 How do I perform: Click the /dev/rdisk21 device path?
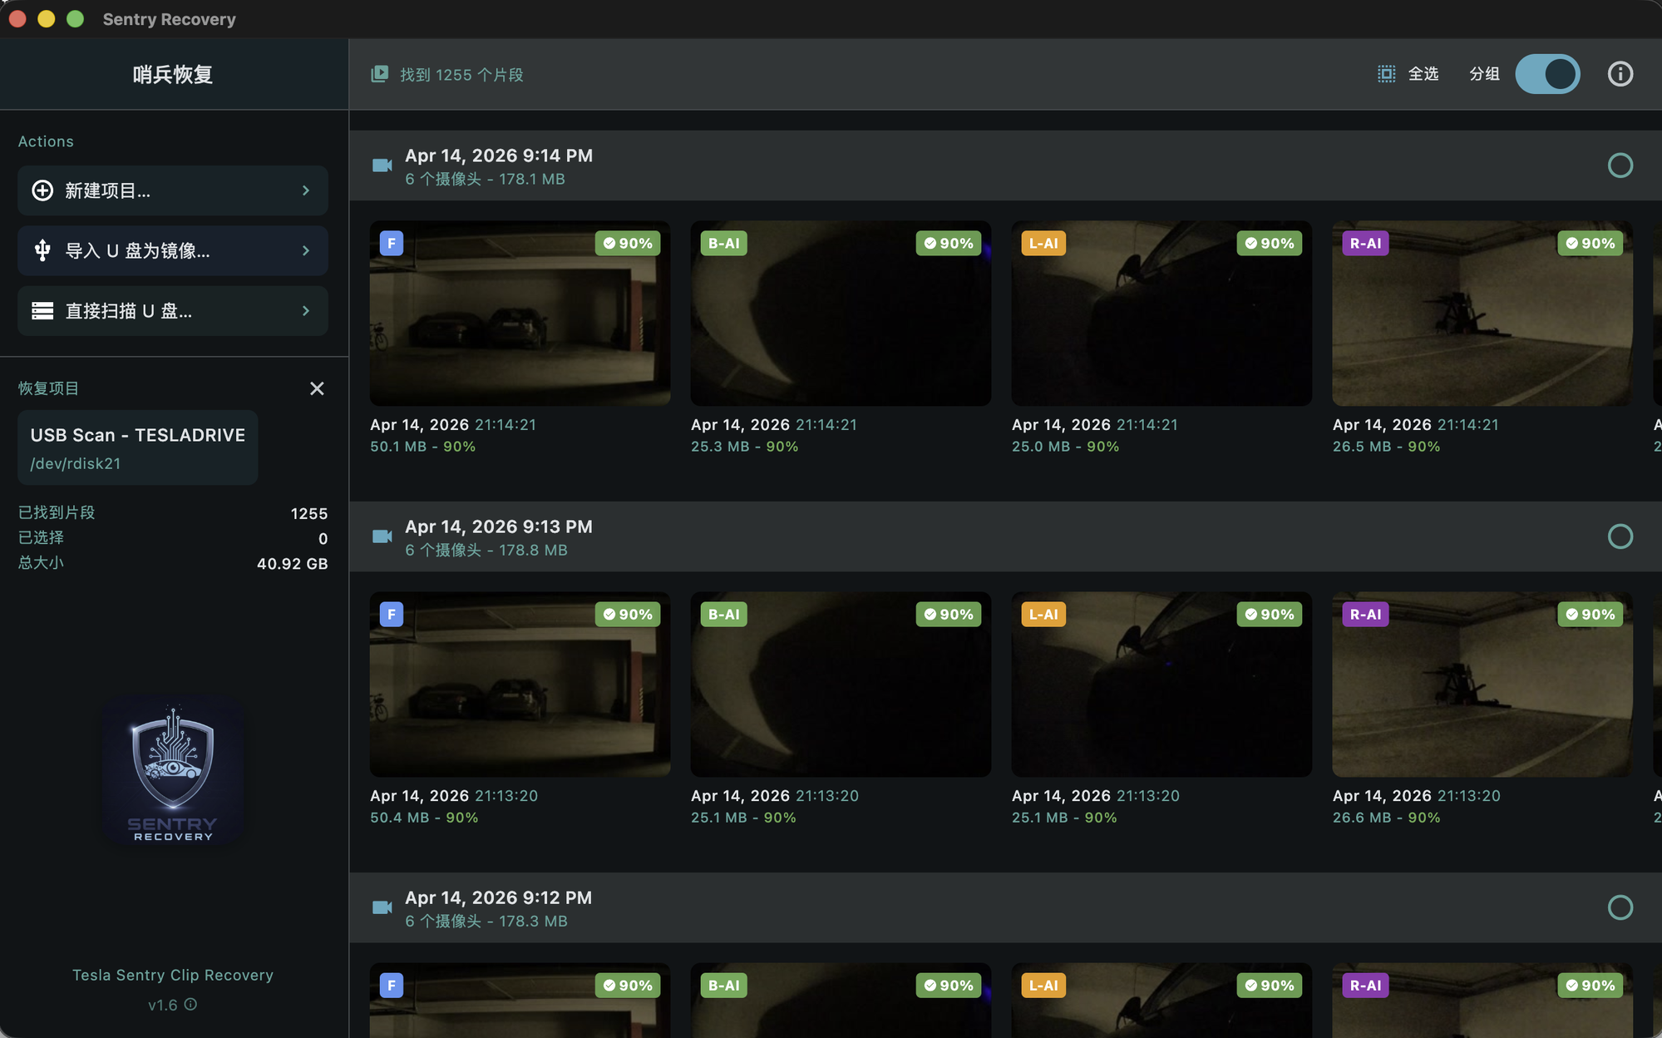point(76,463)
